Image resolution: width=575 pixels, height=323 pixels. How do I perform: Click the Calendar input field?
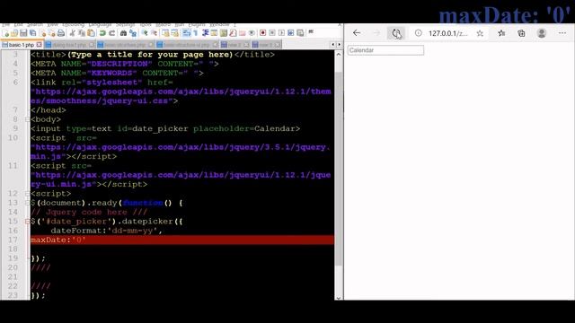(x=385, y=50)
